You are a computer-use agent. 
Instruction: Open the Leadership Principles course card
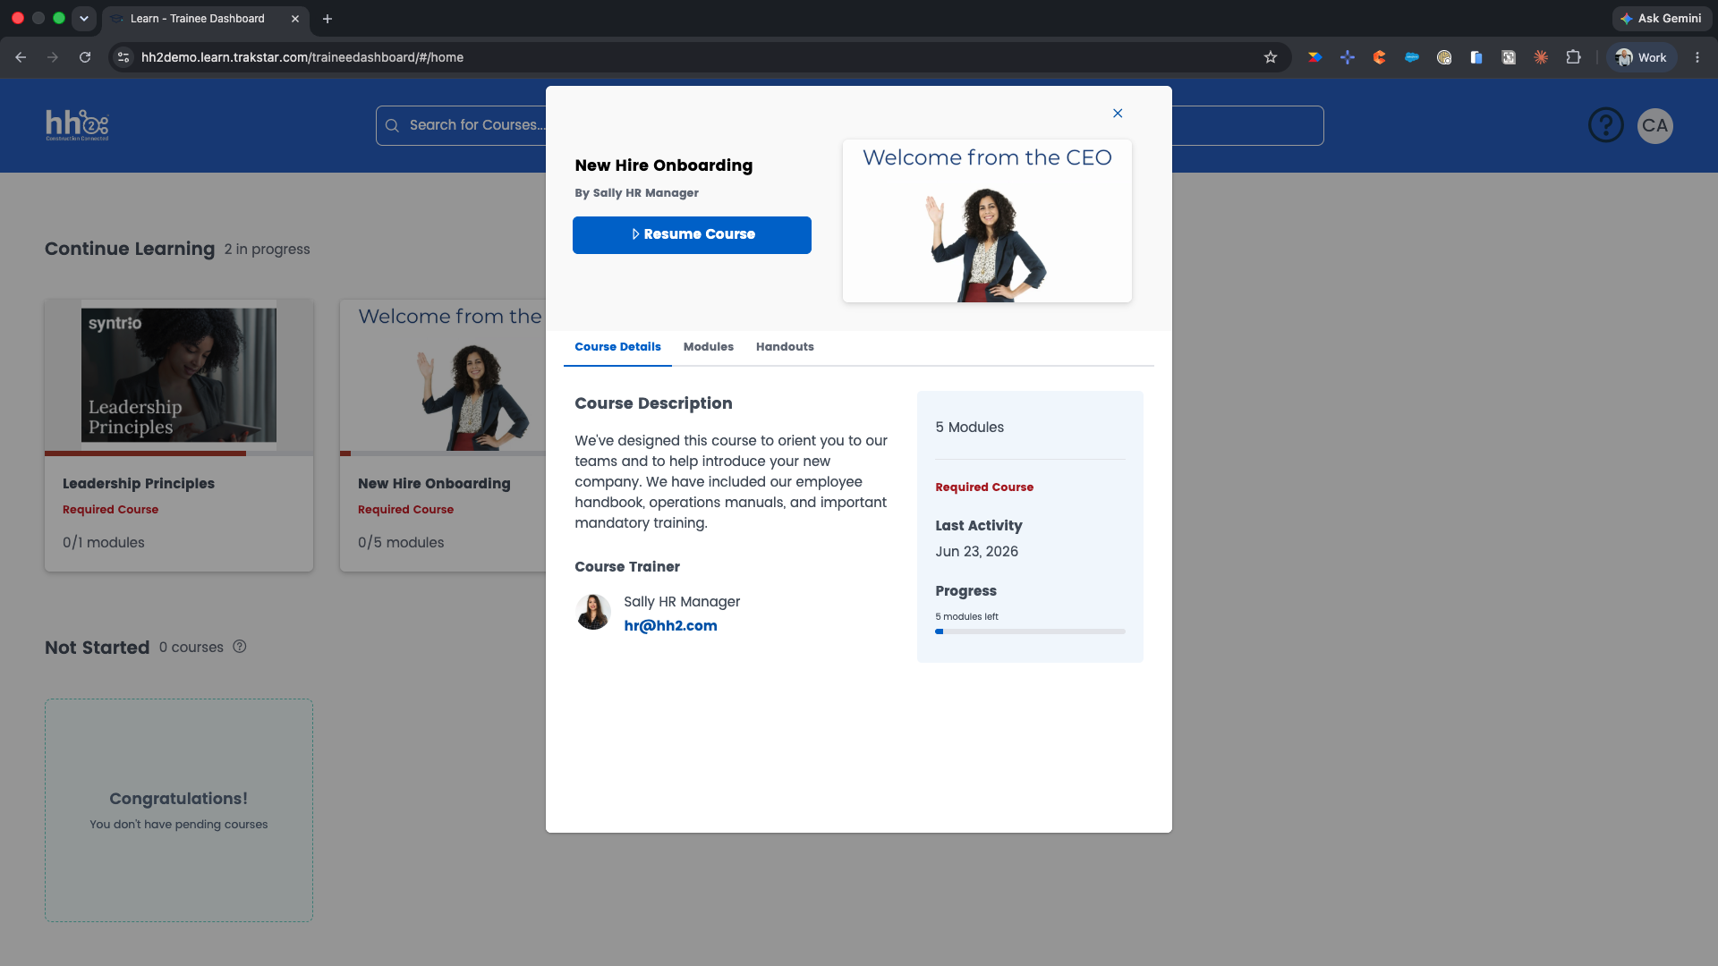coord(179,435)
